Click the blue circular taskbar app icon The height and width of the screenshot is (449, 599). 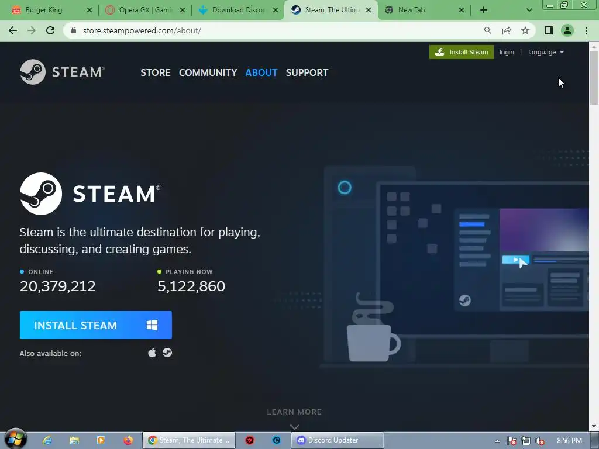tap(277, 440)
